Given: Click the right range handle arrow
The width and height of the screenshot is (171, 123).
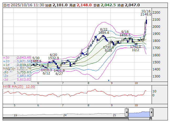Looking at the screenshot, I should point(152,112).
